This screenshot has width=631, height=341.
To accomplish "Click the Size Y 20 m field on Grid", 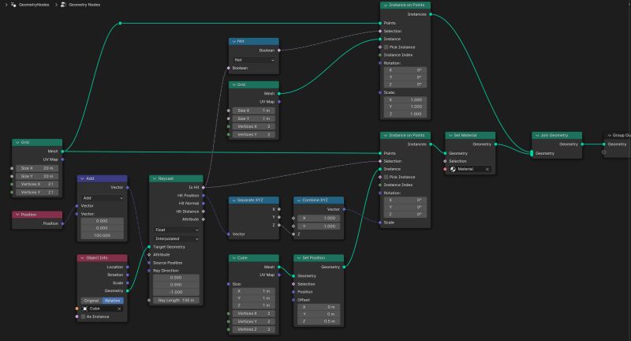I will pyautogui.click(x=37, y=176).
